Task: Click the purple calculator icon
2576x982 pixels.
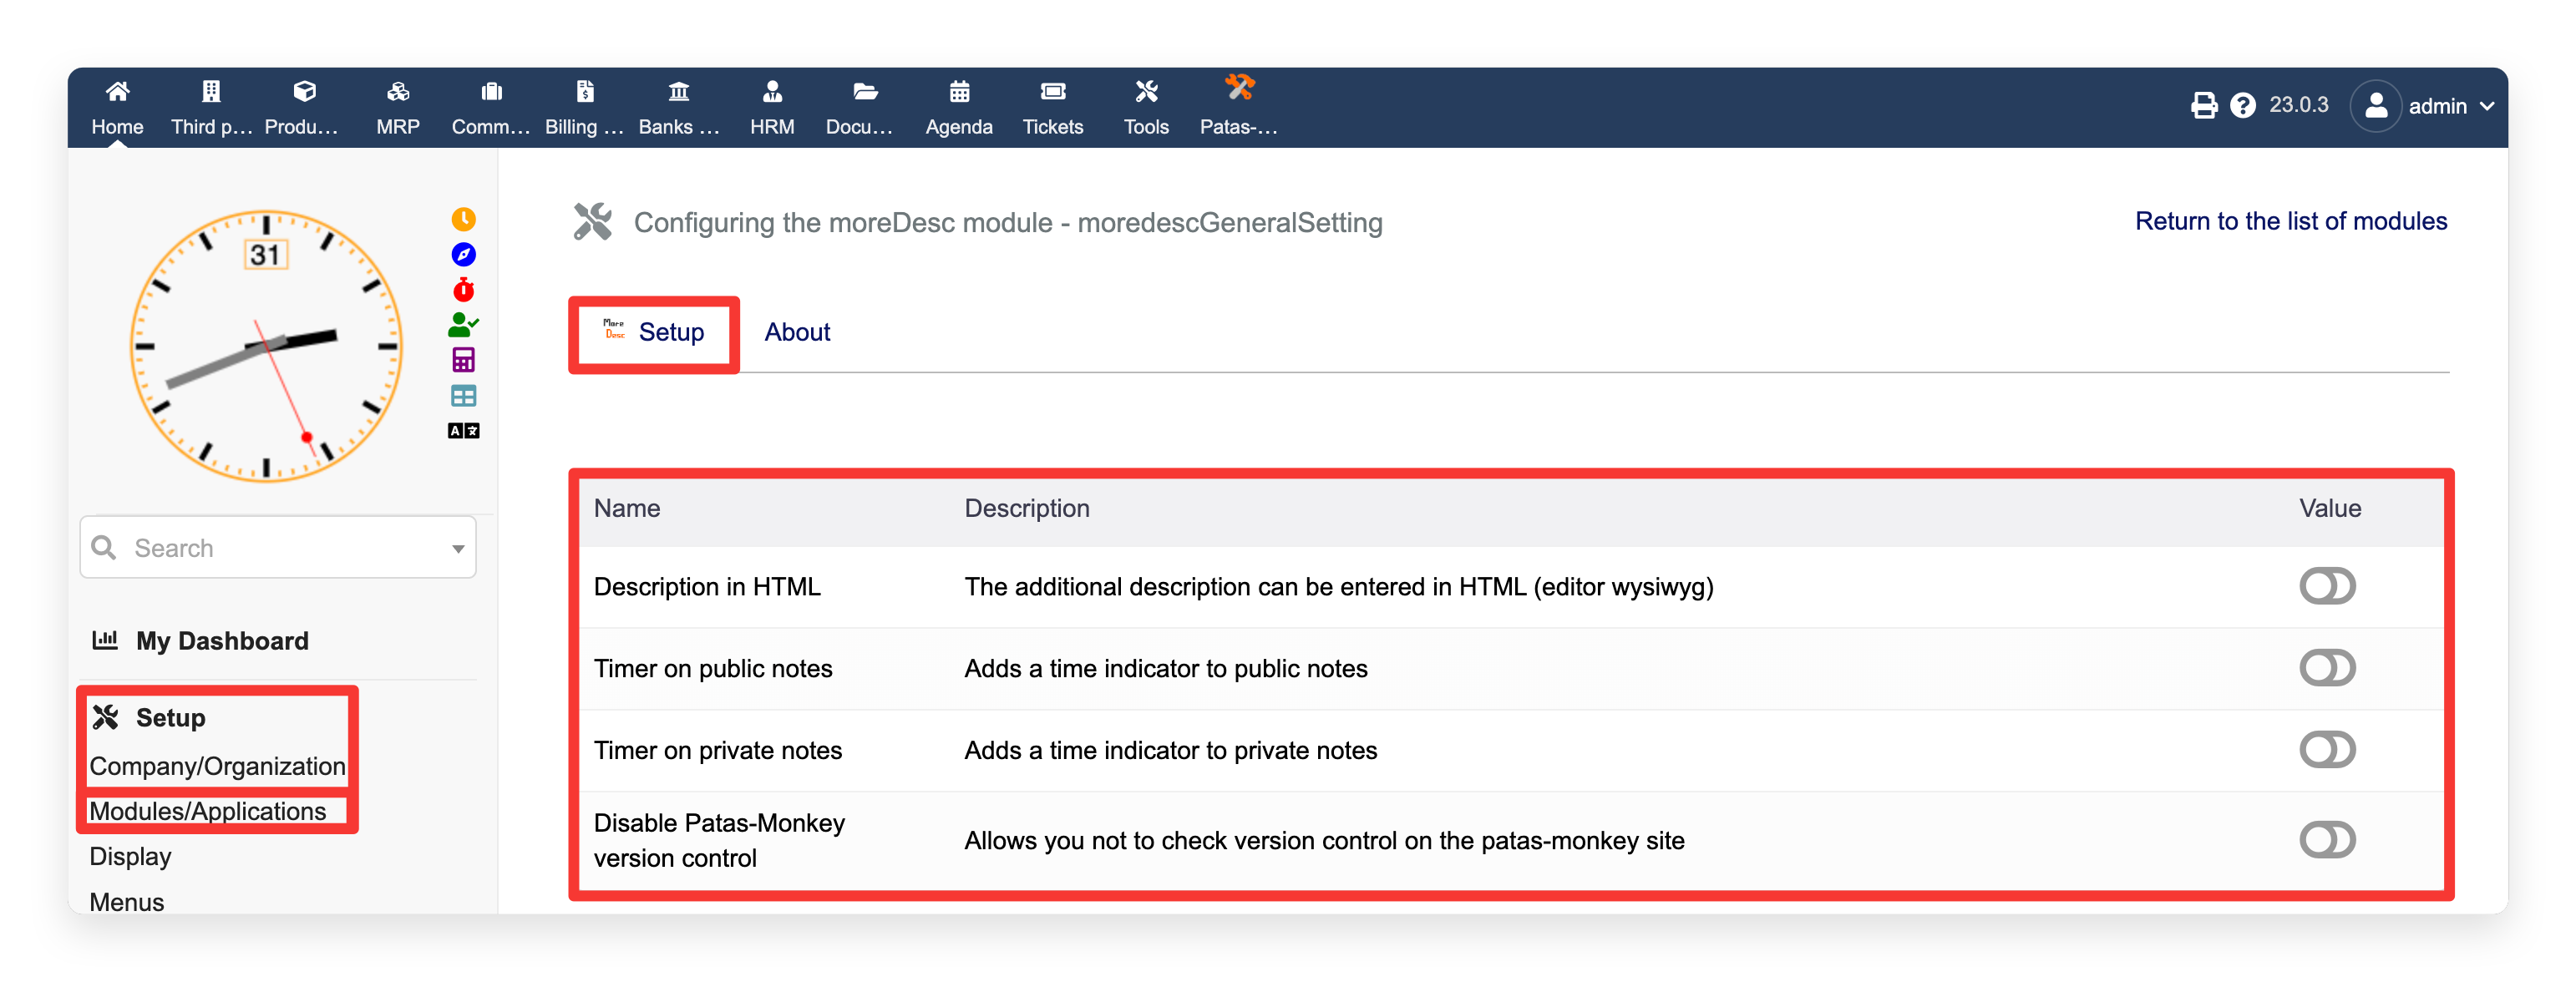Action: tap(463, 360)
